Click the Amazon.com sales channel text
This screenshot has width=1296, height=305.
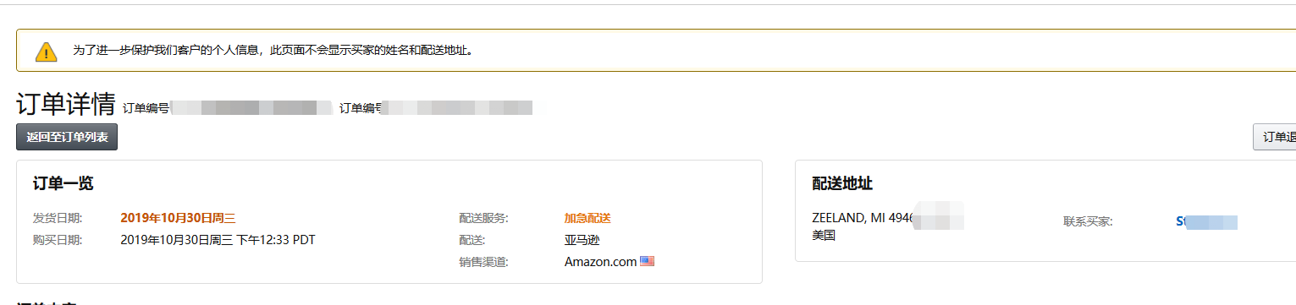point(600,261)
